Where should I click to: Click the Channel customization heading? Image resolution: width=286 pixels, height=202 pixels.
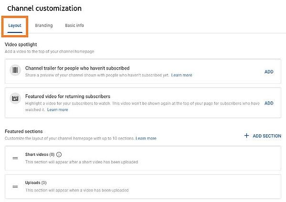pyautogui.click(x=44, y=9)
